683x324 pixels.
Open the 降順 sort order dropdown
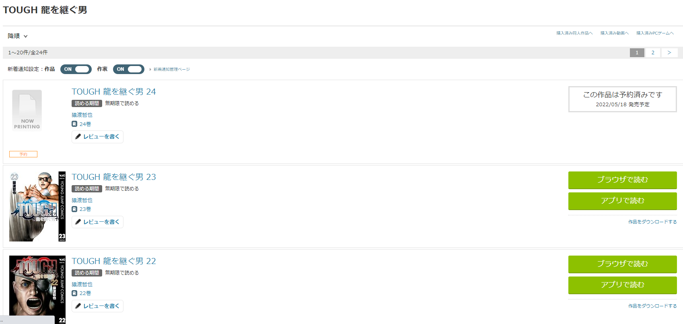[x=18, y=36]
